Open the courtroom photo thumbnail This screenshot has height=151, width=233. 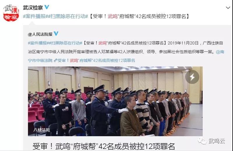[115, 101]
